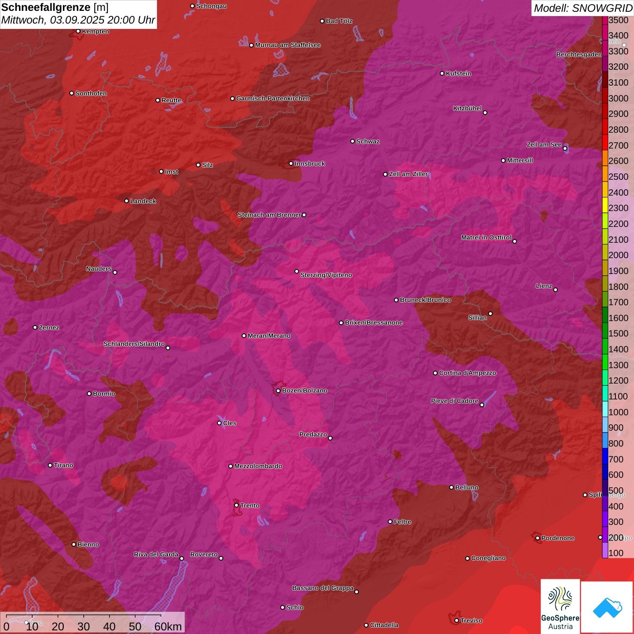Click the Landeck location dot
This screenshot has height=634, width=634.
point(126,201)
